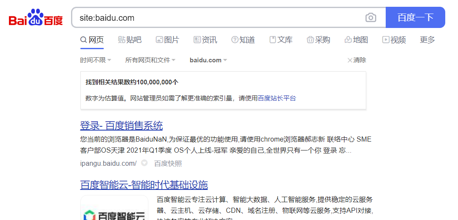
Task: Click the 采购 shopping icon
Action: (x=310, y=40)
